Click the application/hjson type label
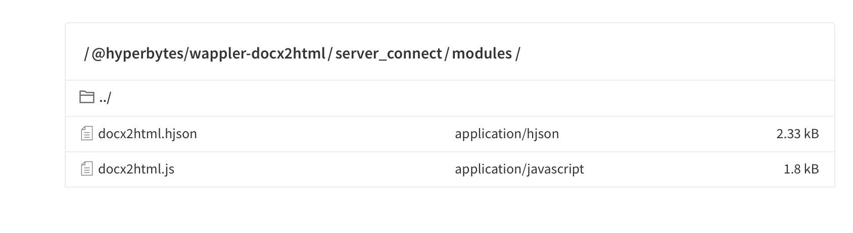This screenshot has height=233, width=853. pos(507,134)
